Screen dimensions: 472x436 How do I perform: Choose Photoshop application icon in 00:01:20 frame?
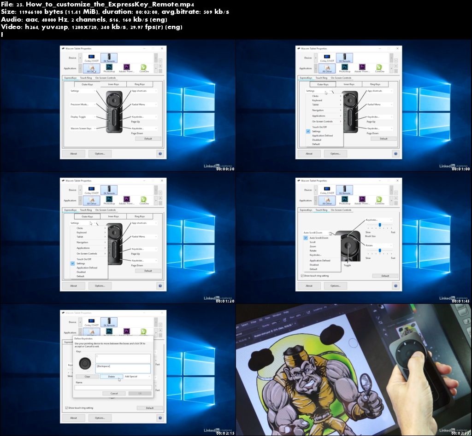coord(109,201)
